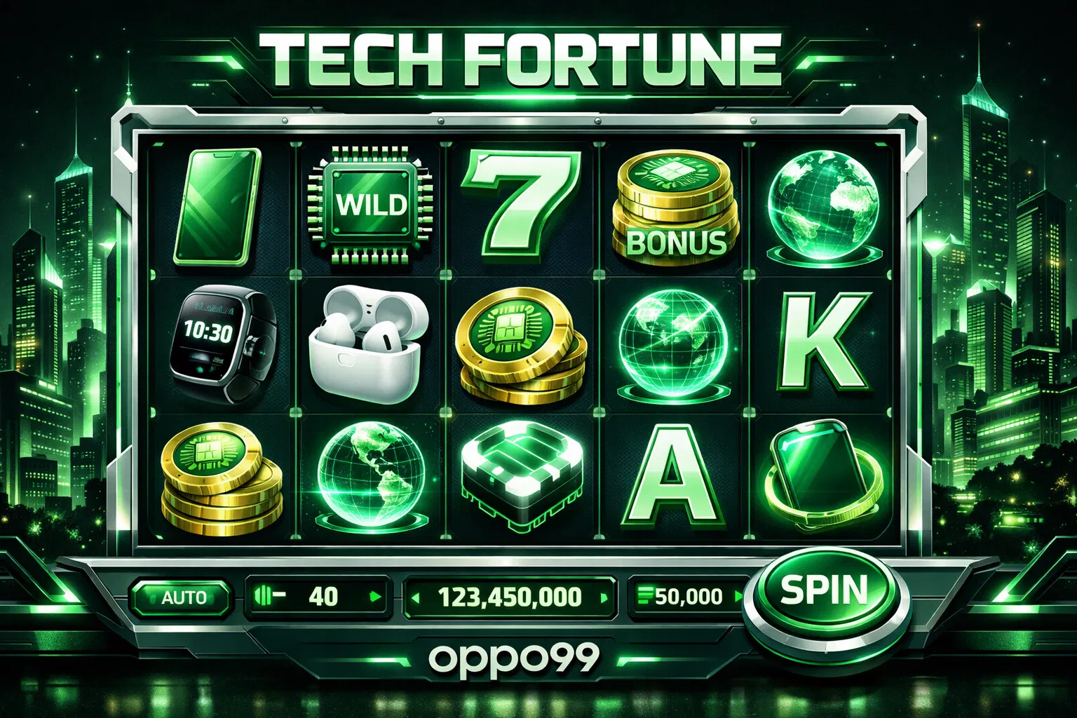Click the WILD chip symbol
The height and width of the screenshot is (718, 1077).
pos(371,205)
